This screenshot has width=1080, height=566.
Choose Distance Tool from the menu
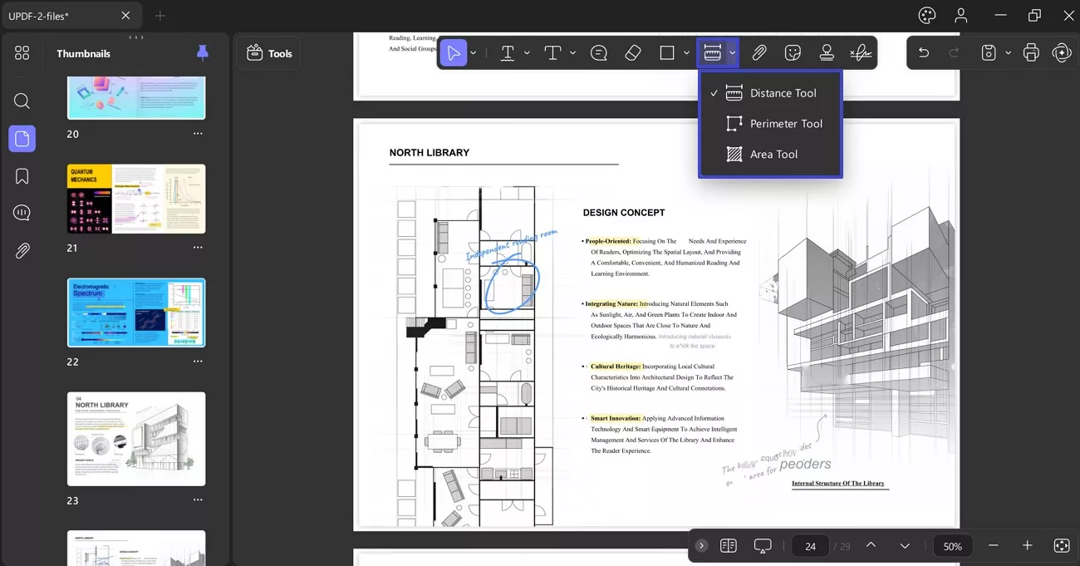771,93
